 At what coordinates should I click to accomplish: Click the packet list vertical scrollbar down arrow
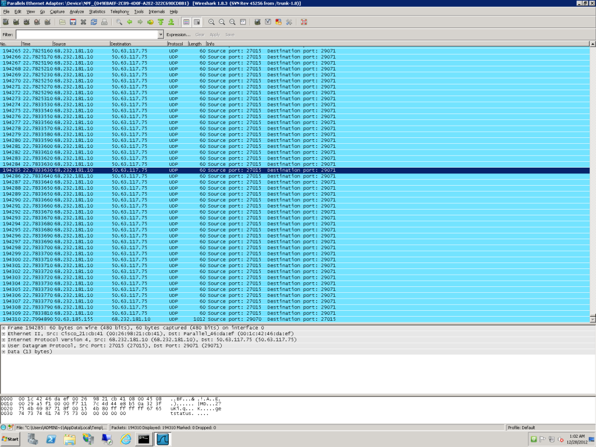click(x=593, y=320)
